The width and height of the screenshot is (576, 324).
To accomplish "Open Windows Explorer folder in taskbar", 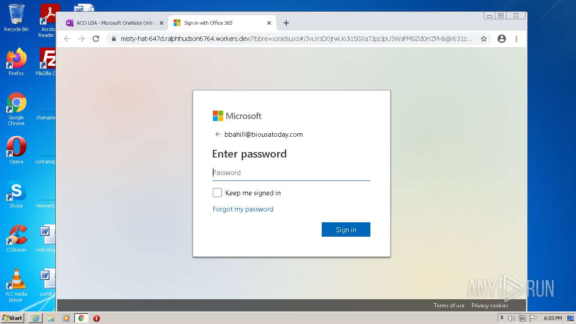I will [51, 318].
